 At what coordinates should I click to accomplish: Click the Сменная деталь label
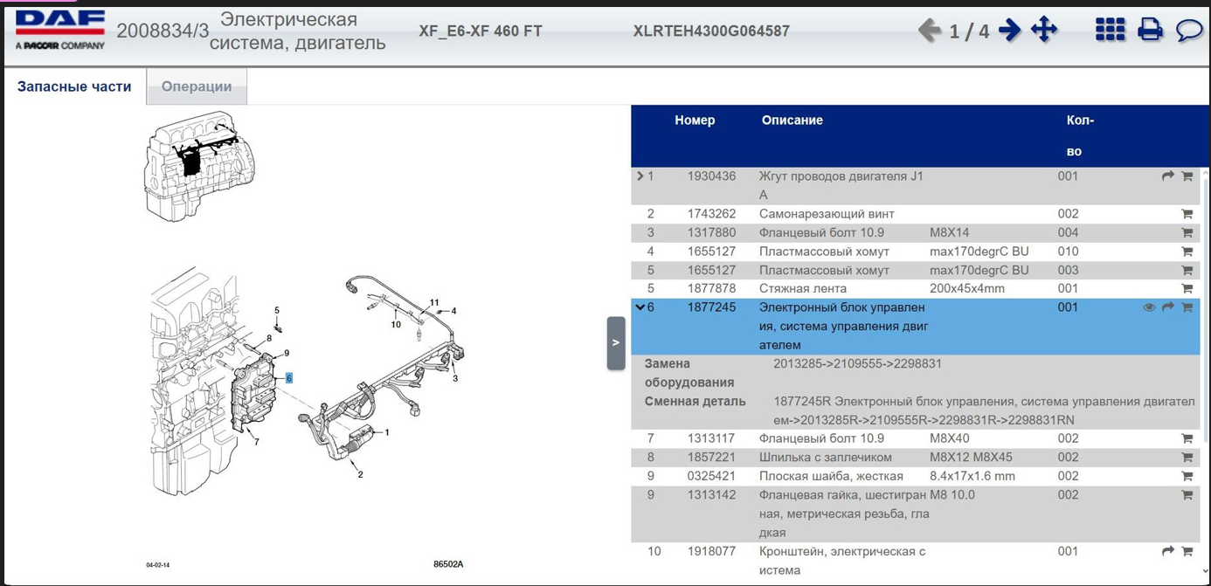click(695, 402)
